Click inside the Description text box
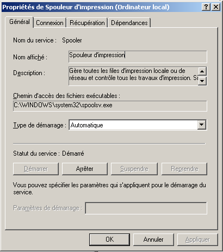 pos(133,76)
